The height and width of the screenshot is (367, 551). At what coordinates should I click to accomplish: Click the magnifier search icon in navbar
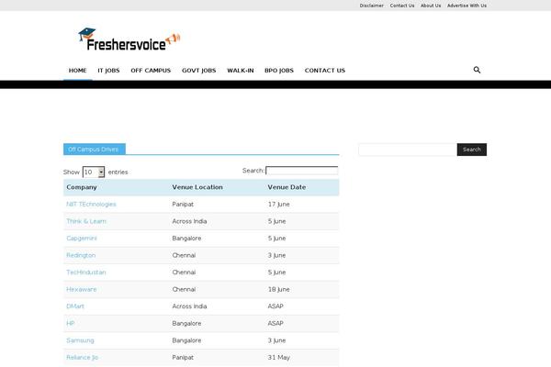[477, 70]
